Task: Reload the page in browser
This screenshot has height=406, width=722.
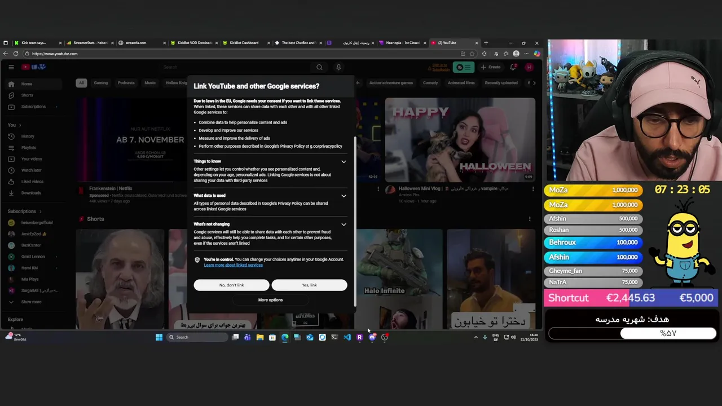Action: tap(16, 54)
